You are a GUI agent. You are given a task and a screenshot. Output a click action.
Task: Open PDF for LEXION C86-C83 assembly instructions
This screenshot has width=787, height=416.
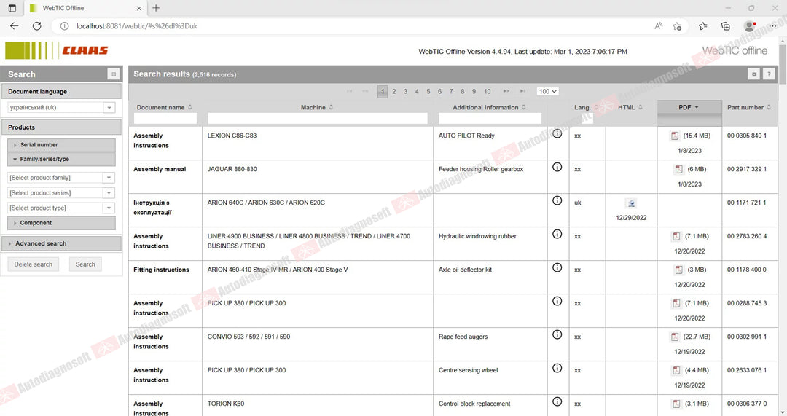pyautogui.click(x=675, y=136)
